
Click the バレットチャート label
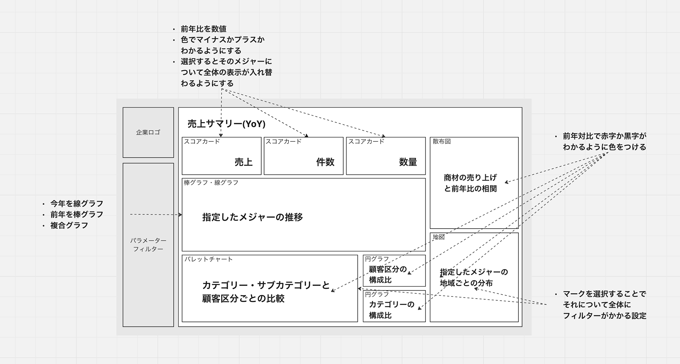click(209, 259)
